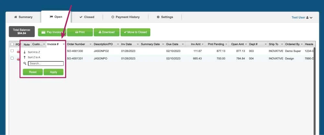This screenshot has width=324, height=135.
Task: Toggle the select-all checkbox in the header
Action: pyautogui.click(x=12, y=44)
